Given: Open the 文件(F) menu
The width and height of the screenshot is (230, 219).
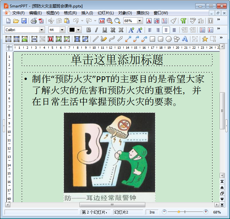Looking at the screenshot, I should click(18, 13).
